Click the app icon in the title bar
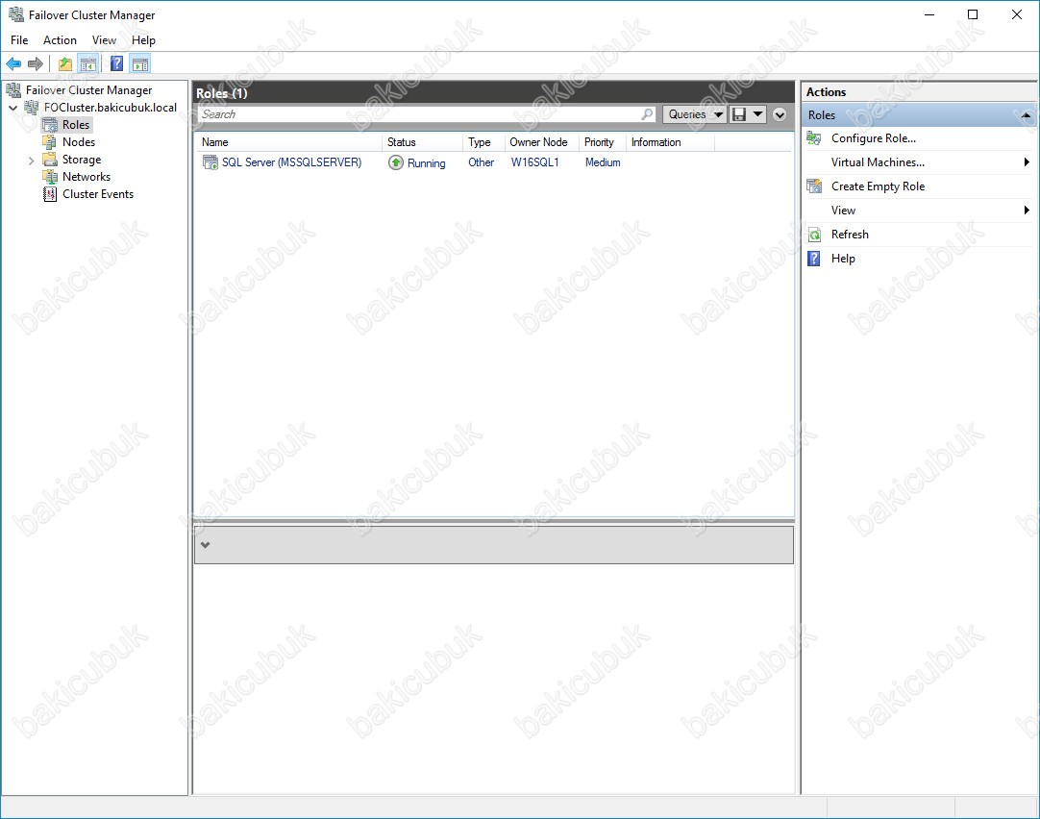 click(x=16, y=14)
